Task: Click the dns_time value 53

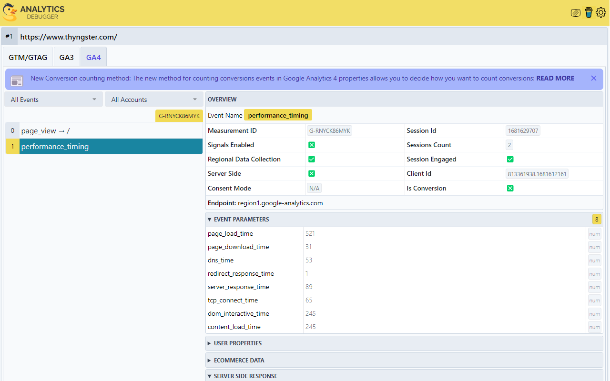Action: point(309,260)
